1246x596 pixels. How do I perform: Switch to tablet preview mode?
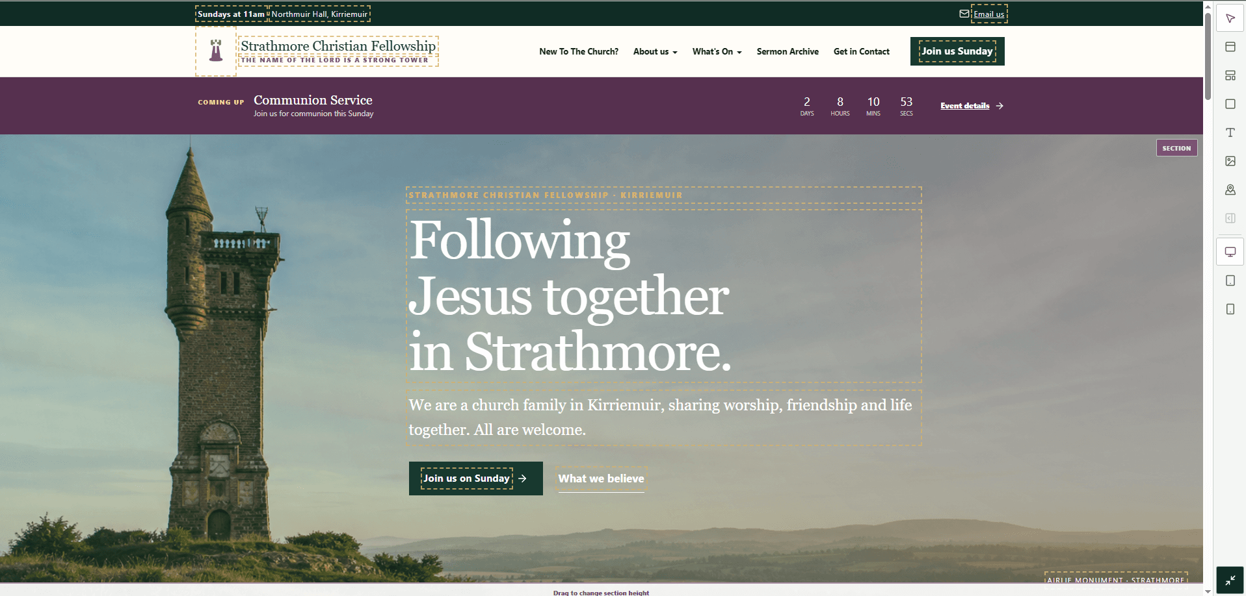(1230, 280)
